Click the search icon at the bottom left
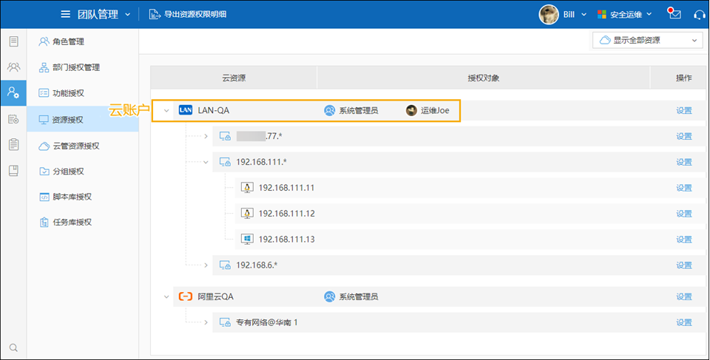710x360 pixels. click(13, 347)
